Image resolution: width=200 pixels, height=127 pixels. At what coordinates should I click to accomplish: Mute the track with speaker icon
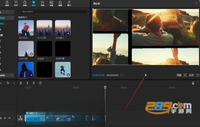click(9, 118)
